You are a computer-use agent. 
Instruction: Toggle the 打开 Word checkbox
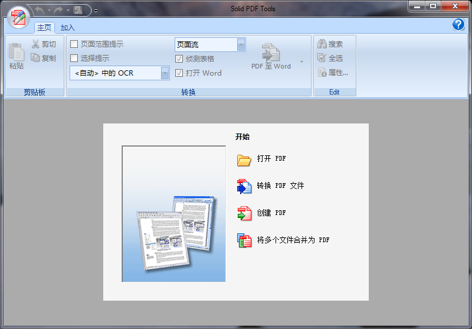point(179,73)
